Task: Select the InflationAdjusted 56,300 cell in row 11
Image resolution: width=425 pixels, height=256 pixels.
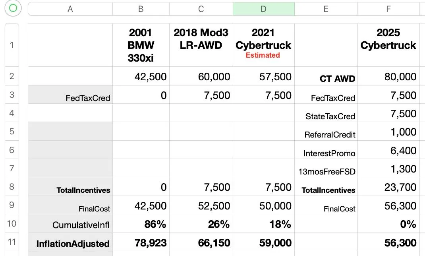Action: (388, 242)
